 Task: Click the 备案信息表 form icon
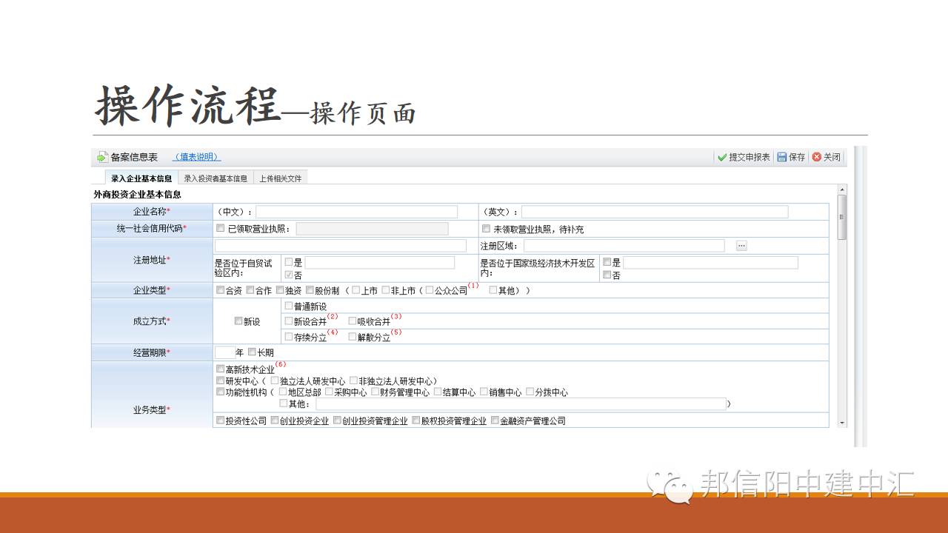click(x=101, y=157)
